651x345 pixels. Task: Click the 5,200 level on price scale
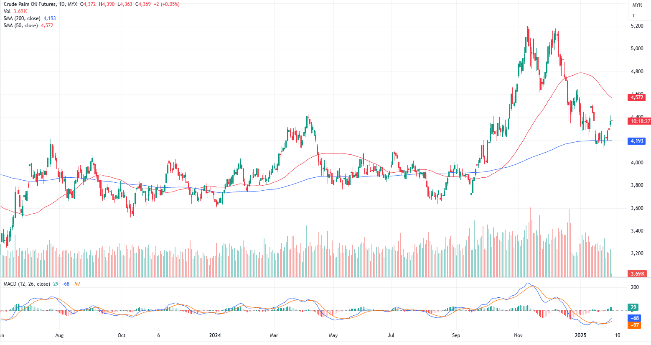pyautogui.click(x=637, y=26)
